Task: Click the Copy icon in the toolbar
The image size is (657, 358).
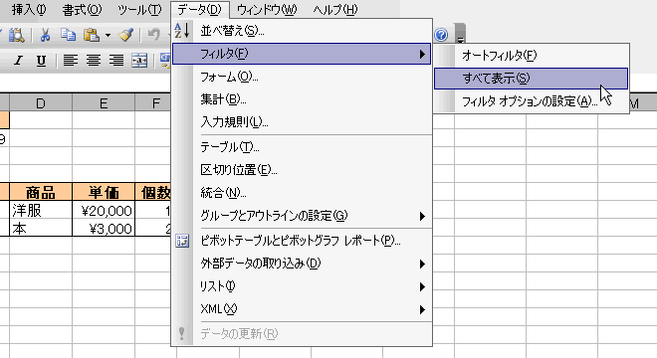Action: tap(68, 35)
